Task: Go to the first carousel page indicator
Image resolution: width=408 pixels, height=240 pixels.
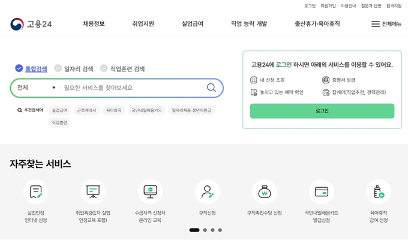Action: (x=194, y=230)
